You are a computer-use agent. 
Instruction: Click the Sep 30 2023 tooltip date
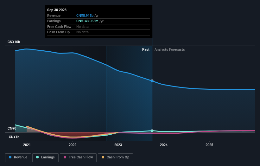tap(57, 10)
